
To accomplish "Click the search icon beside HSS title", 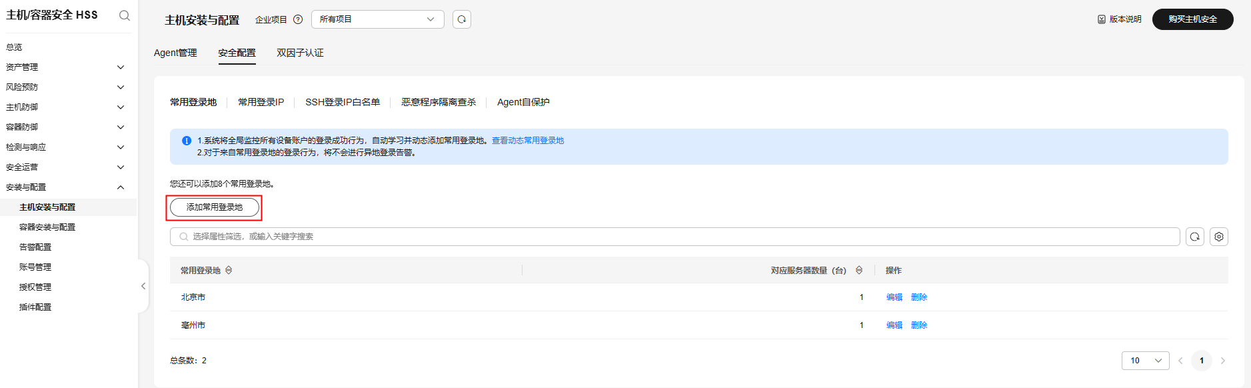I will tap(125, 15).
